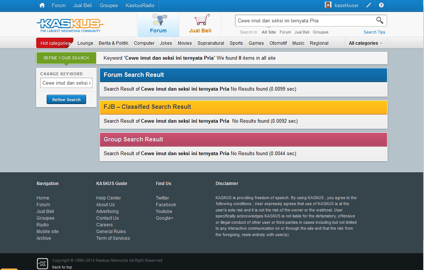This screenshot has height=270, width=424.
Task: Click the Group Search Result header
Action: pos(244,139)
